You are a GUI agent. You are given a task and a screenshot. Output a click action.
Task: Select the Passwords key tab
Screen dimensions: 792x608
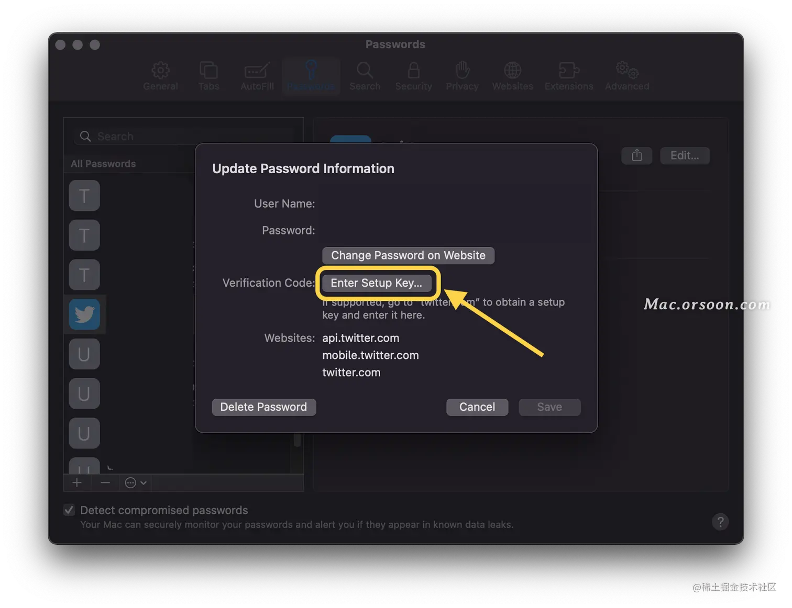[x=311, y=76]
